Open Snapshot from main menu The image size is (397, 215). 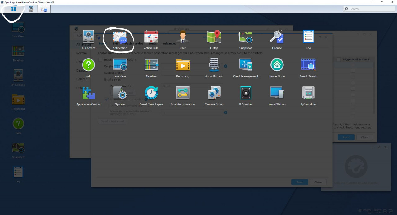[245, 40]
